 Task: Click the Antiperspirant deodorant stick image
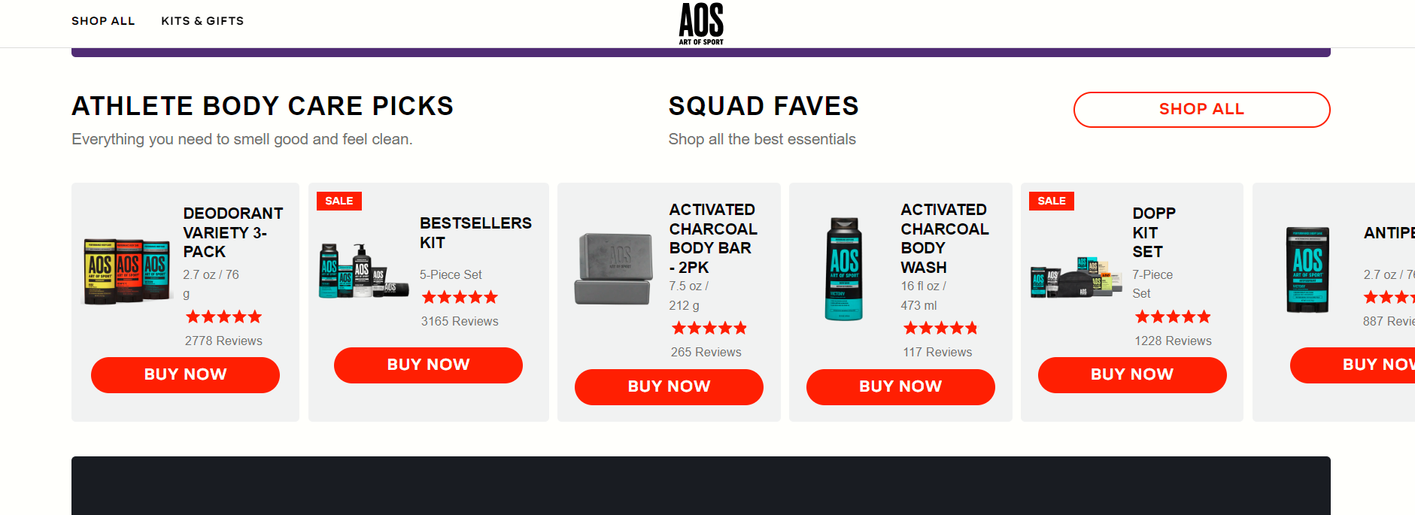(1307, 269)
